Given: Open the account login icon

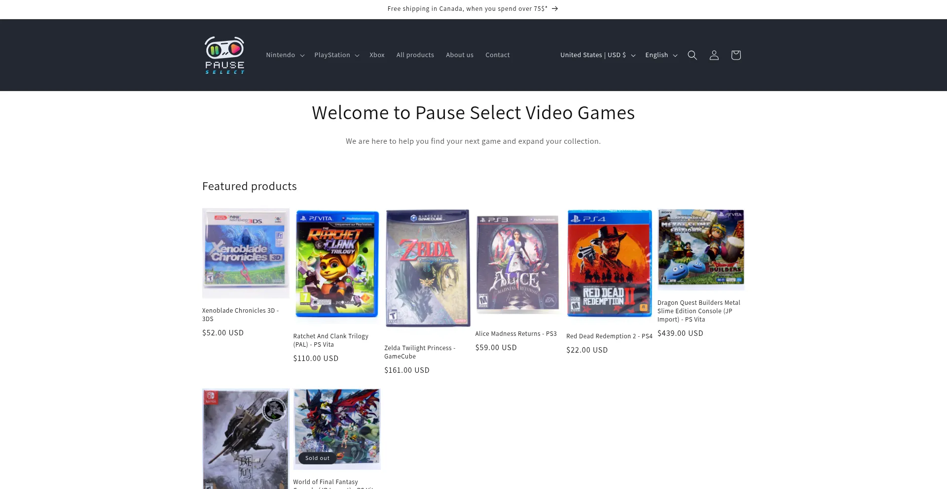Looking at the screenshot, I should point(714,55).
